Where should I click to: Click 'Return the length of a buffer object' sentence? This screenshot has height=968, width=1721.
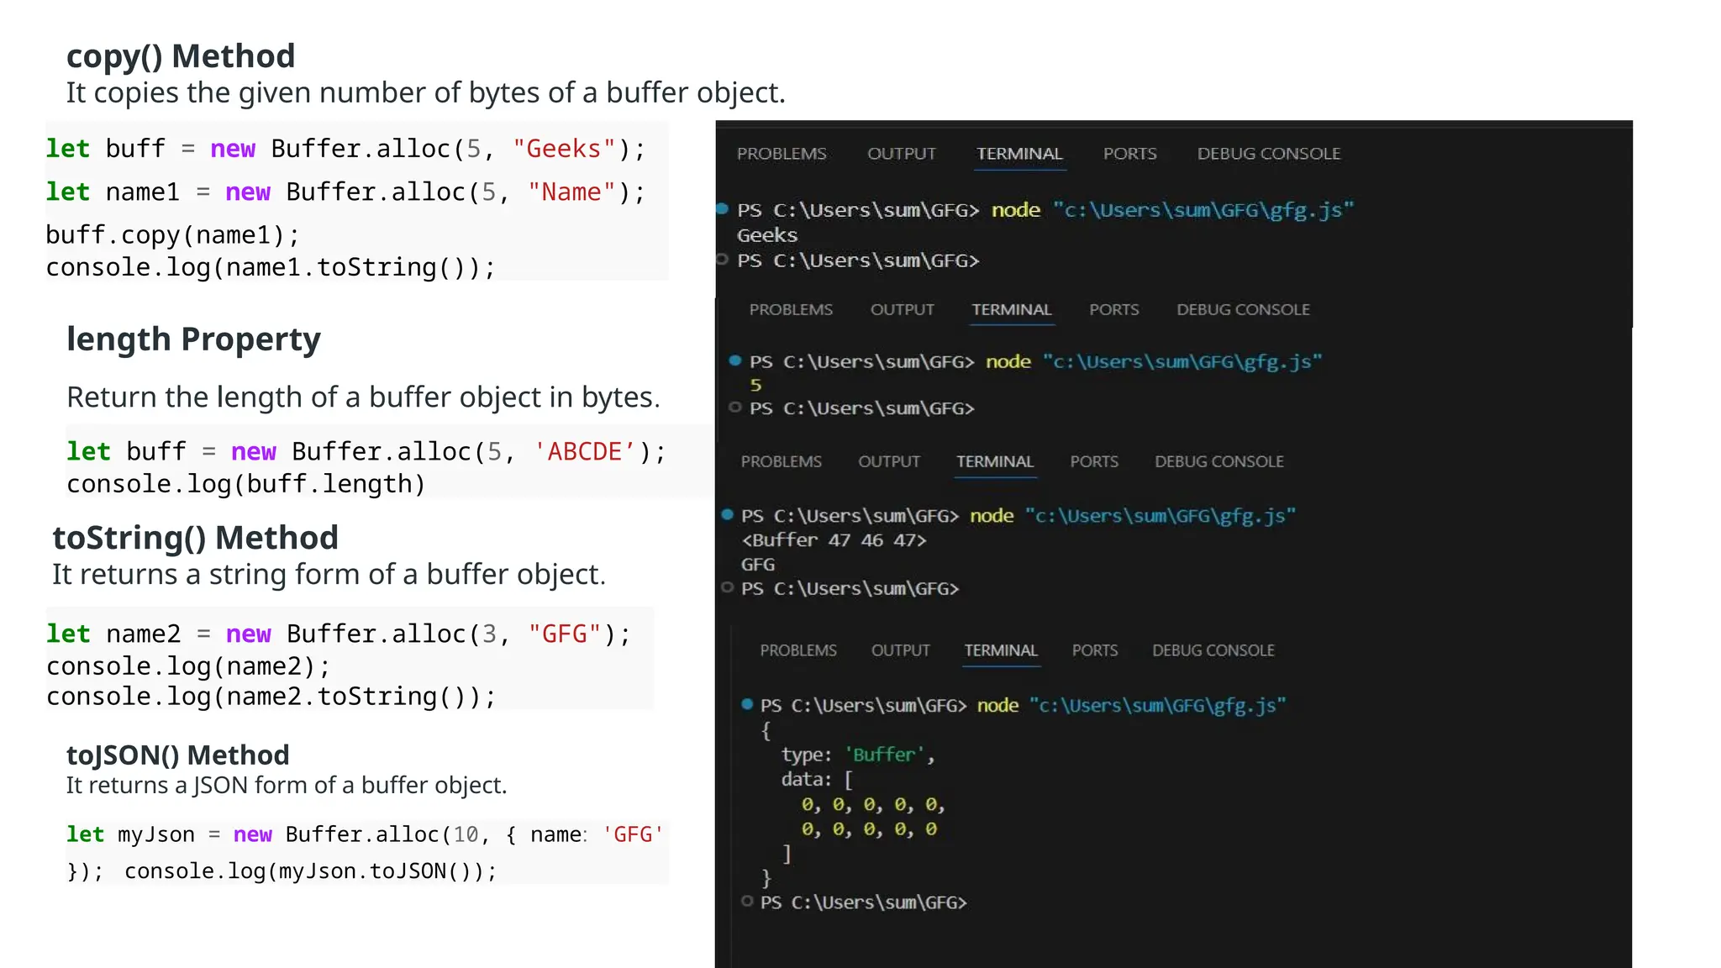[x=363, y=397]
